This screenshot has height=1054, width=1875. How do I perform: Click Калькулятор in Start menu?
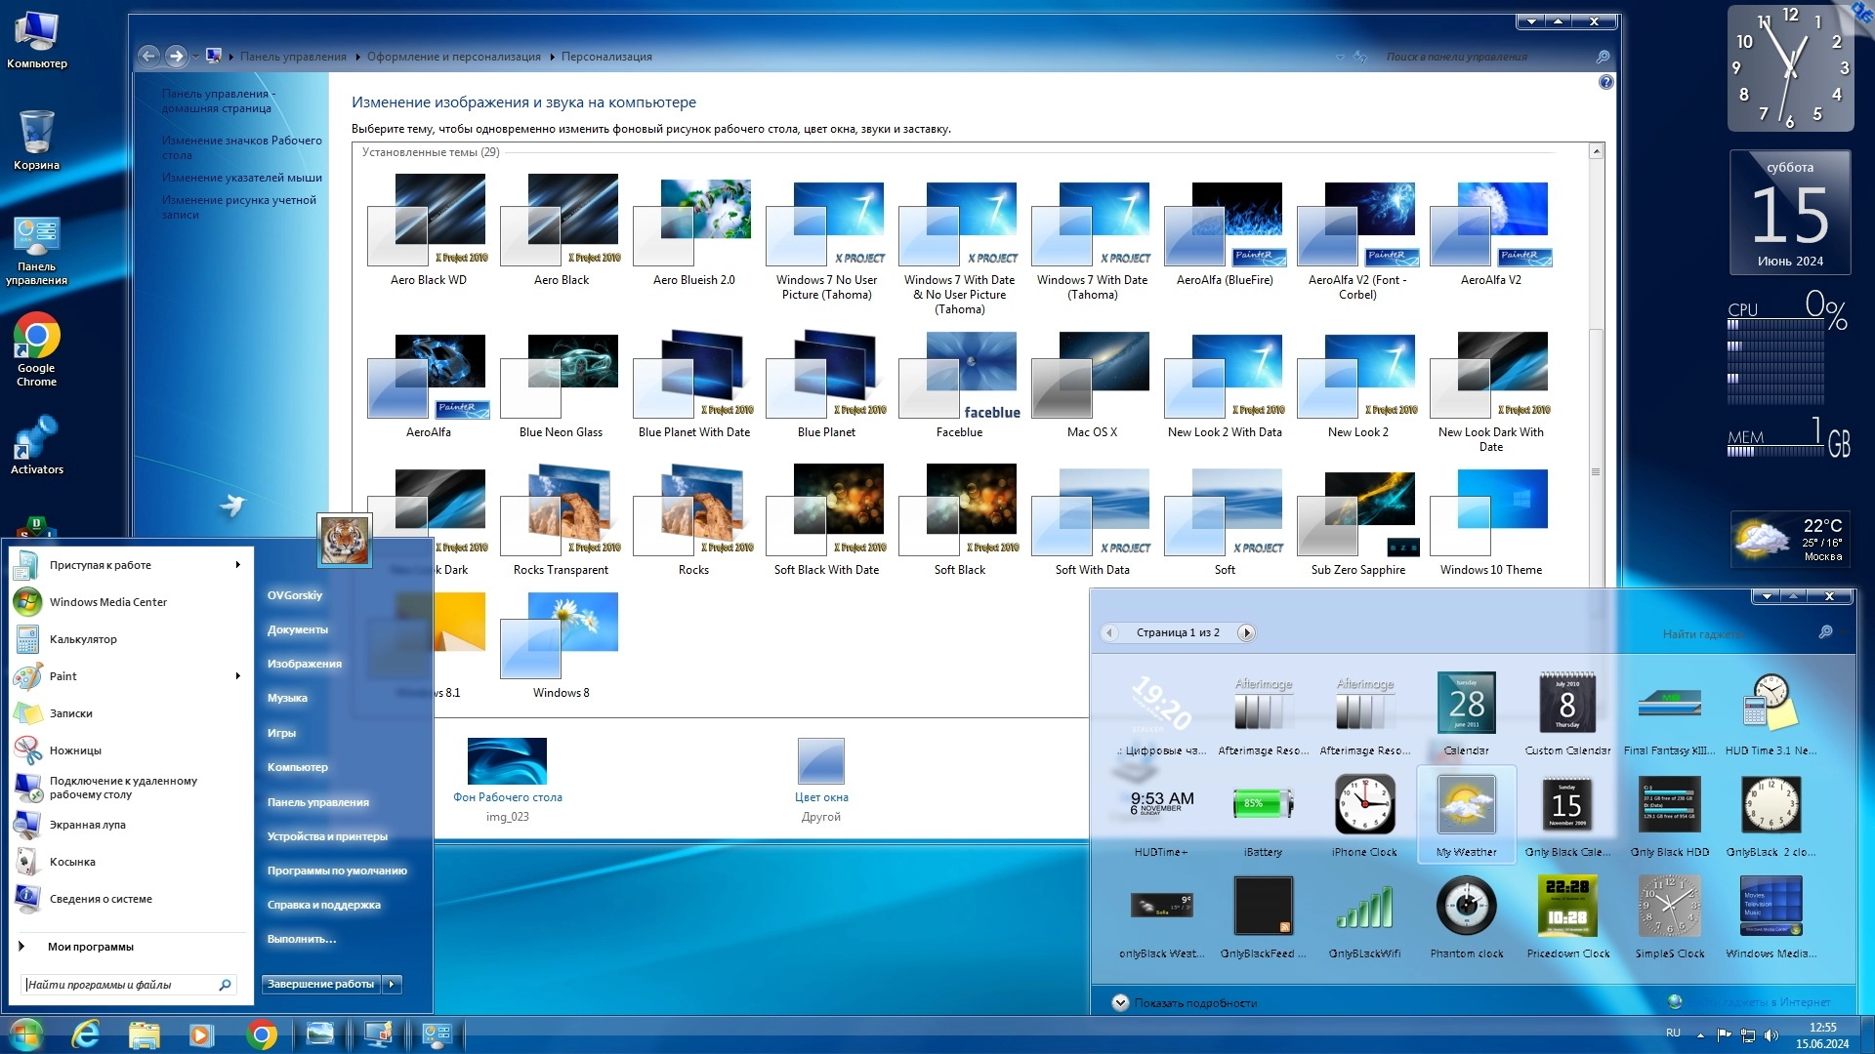pos(83,639)
